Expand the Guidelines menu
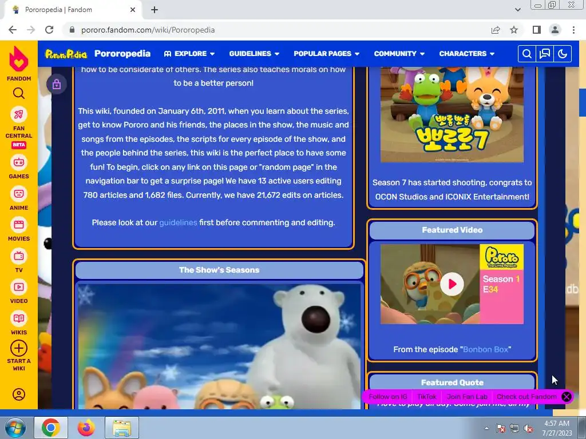The height and width of the screenshot is (439, 586). click(254, 54)
